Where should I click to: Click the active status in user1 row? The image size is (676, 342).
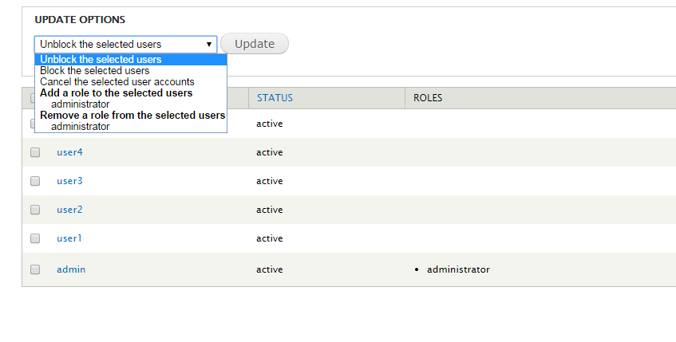click(270, 238)
